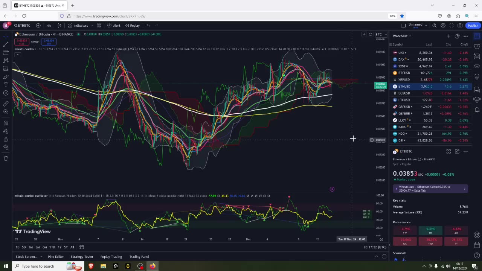Open the Pine Editor tab
The image size is (482, 271).
(56, 257)
